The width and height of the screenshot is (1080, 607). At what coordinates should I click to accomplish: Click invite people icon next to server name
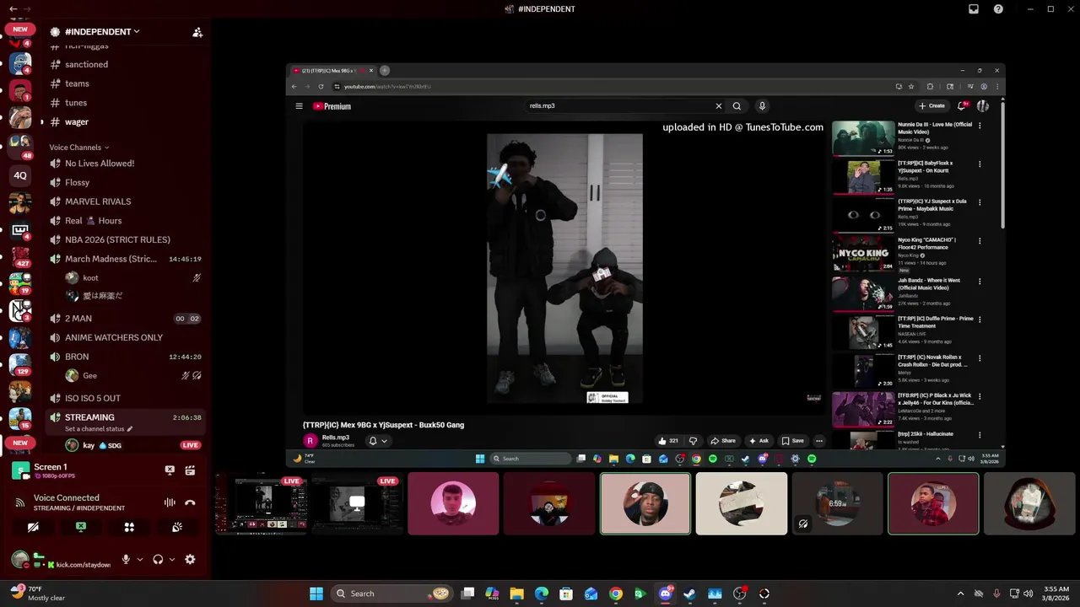(197, 32)
